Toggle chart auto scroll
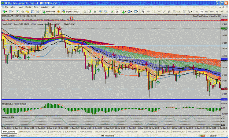 coord(112,11)
